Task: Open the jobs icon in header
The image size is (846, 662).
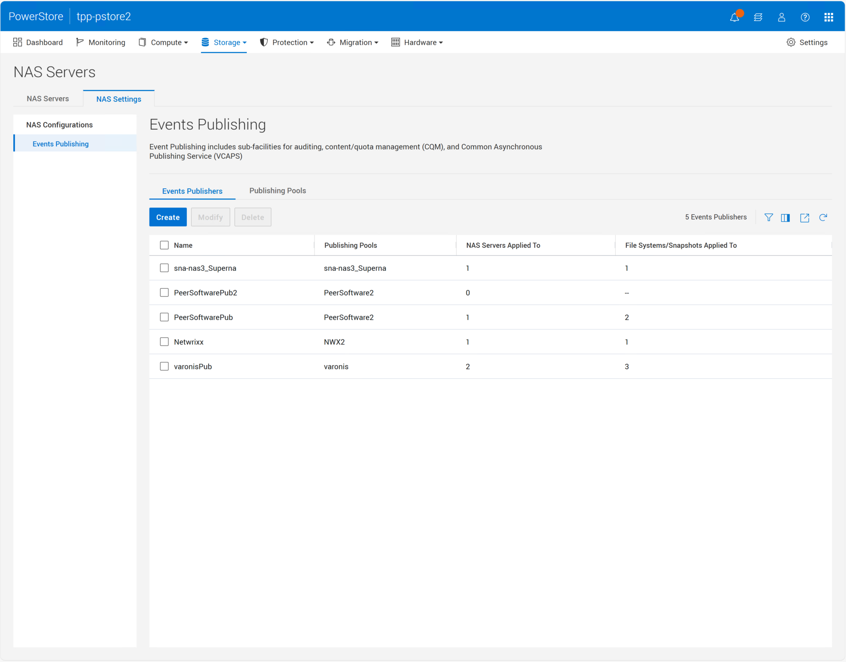Action: coord(758,17)
